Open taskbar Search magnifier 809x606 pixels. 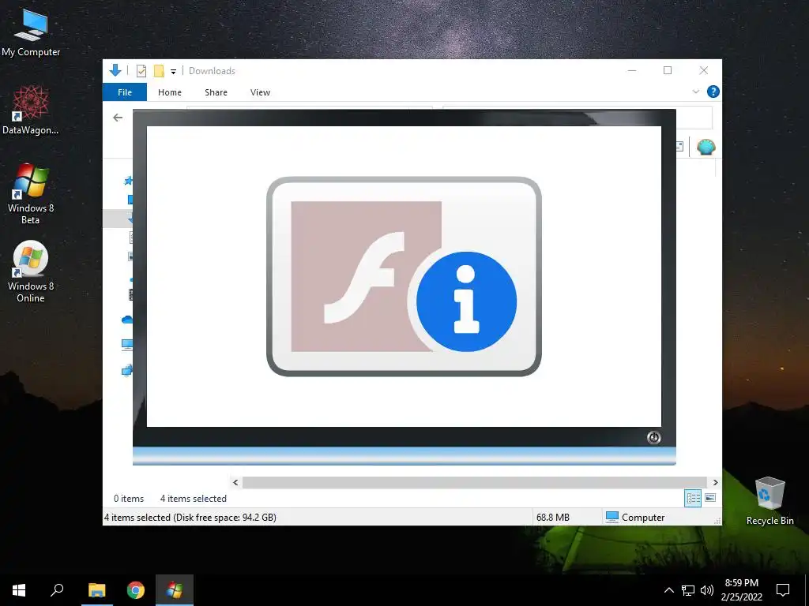57,590
